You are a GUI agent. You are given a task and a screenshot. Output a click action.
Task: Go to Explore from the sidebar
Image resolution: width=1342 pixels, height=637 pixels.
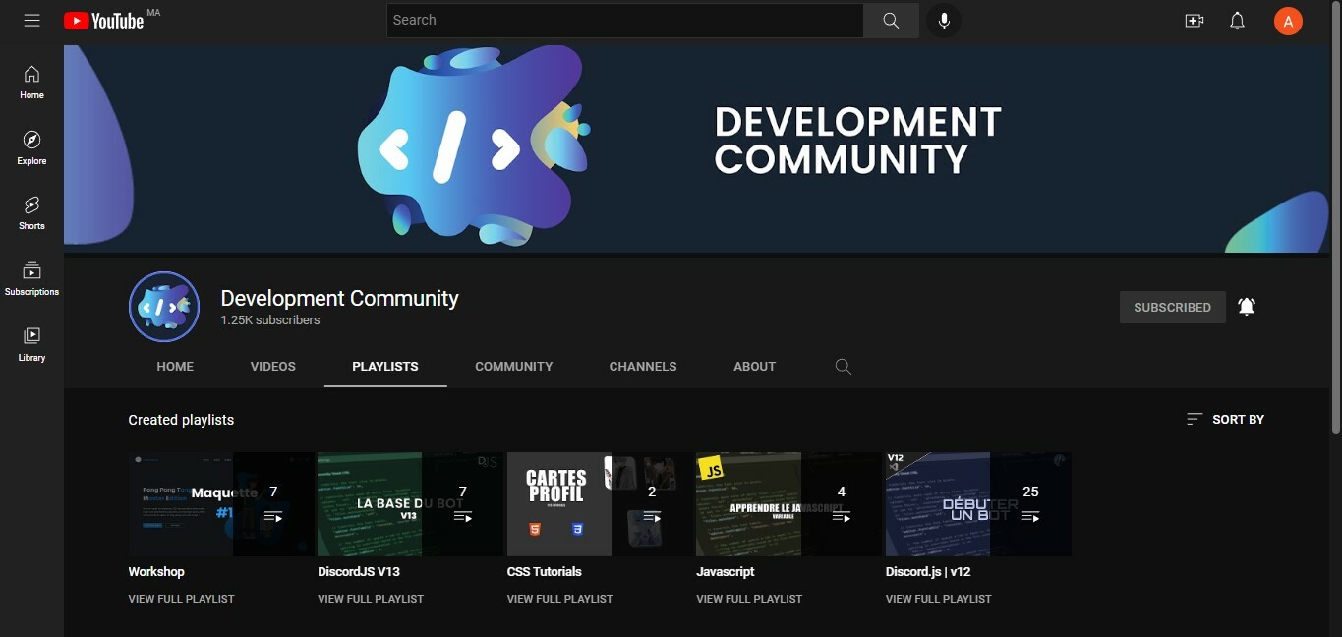pyautogui.click(x=30, y=146)
